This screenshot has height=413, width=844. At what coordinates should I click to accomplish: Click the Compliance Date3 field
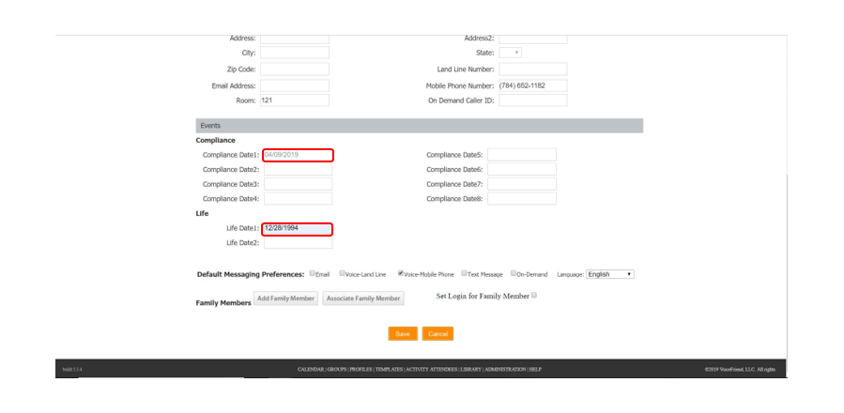pyautogui.click(x=298, y=184)
